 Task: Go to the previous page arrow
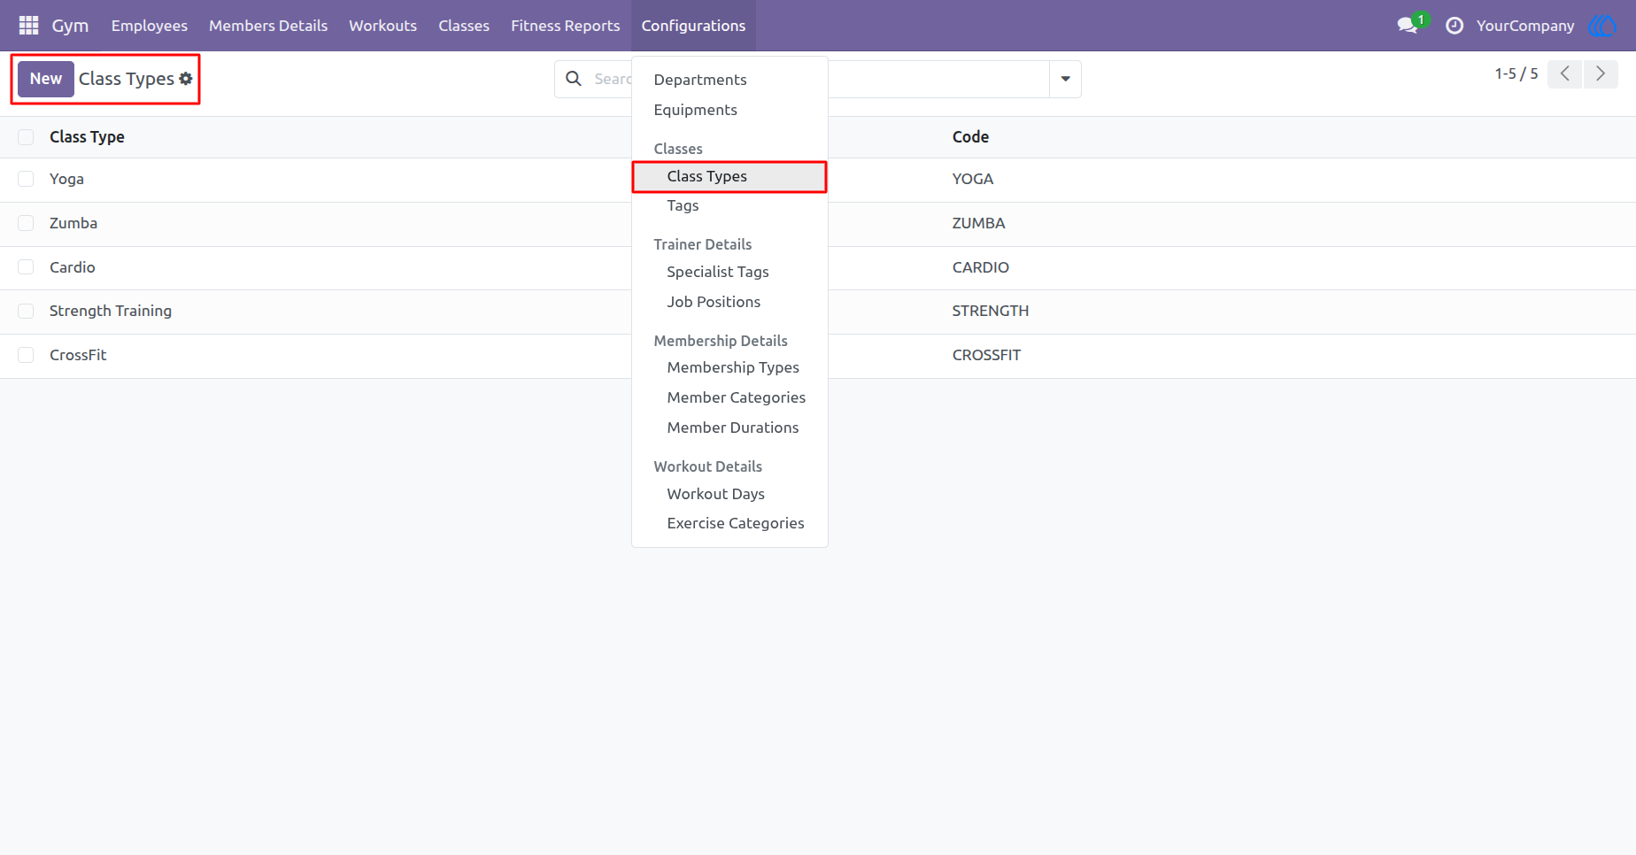tap(1564, 74)
